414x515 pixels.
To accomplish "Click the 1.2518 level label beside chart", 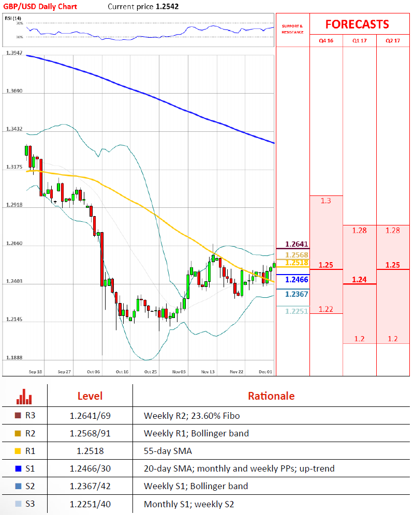I will (x=297, y=263).
